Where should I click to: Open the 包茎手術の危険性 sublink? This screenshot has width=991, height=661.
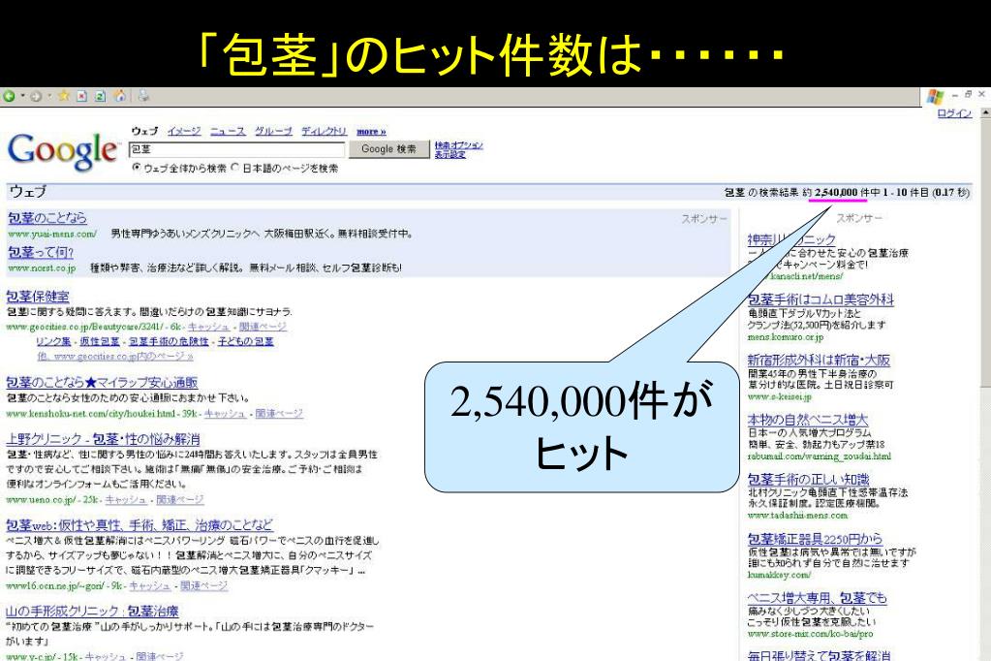[x=169, y=341]
